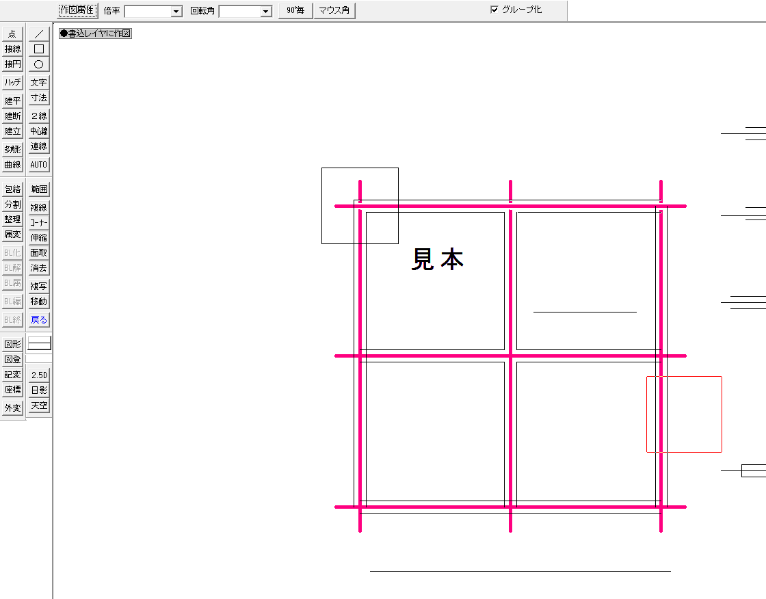Open the 天空 sky factor tool
The height and width of the screenshot is (599, 766).
point(39,405)
